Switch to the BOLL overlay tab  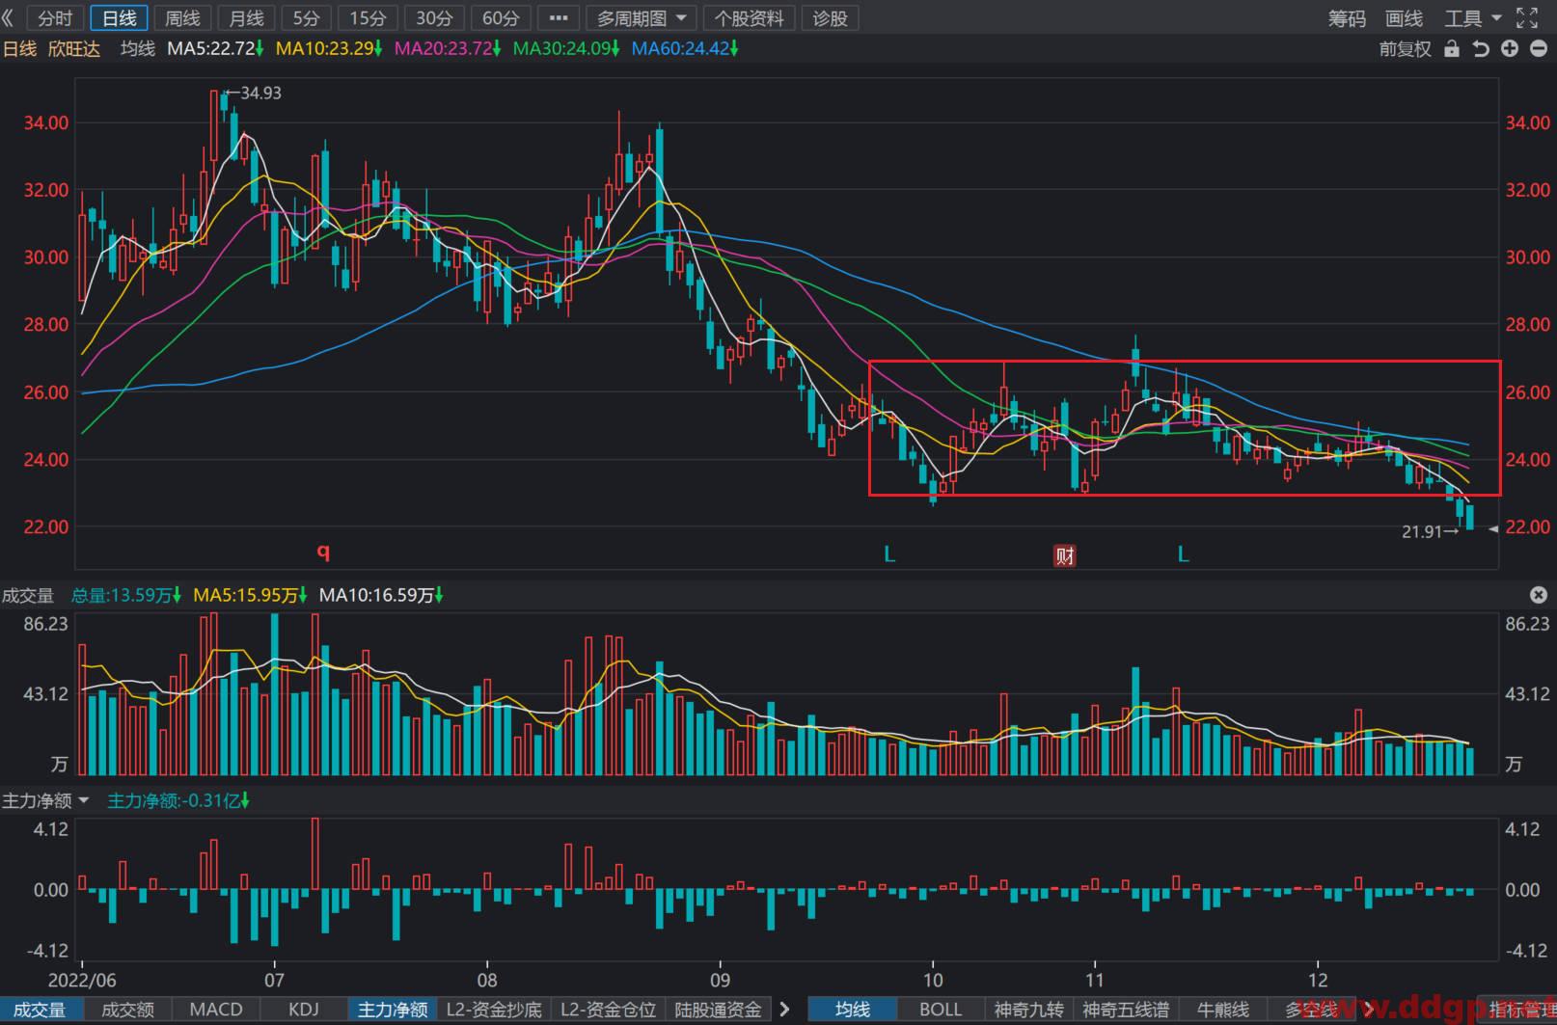940,1010
